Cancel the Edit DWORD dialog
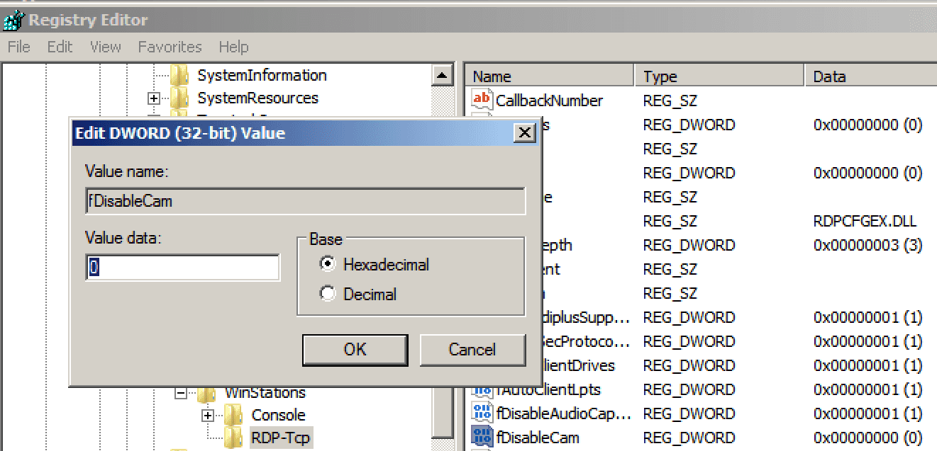This screenshot has height=451, width=937. point(472,349)
